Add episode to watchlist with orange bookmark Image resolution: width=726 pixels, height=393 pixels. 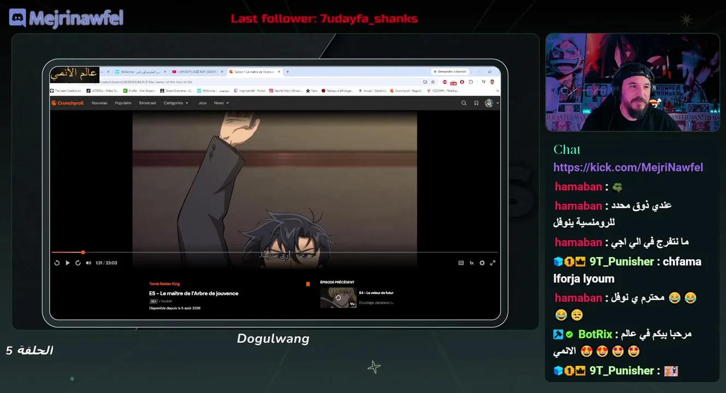[x=308, y=284]
